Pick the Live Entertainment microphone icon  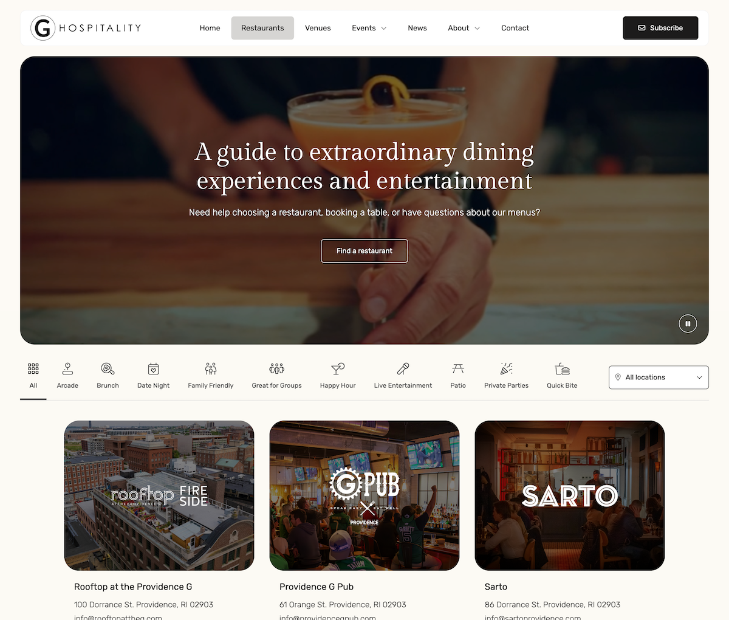point(403,369)
